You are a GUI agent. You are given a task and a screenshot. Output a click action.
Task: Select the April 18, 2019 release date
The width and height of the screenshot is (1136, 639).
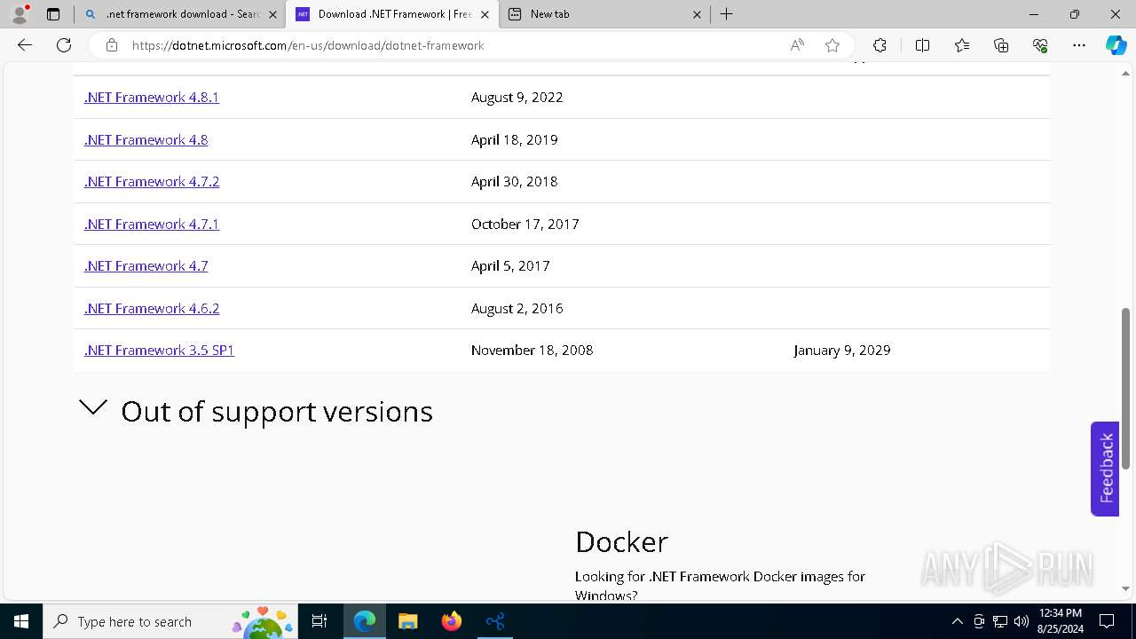(x=515, y=139)
